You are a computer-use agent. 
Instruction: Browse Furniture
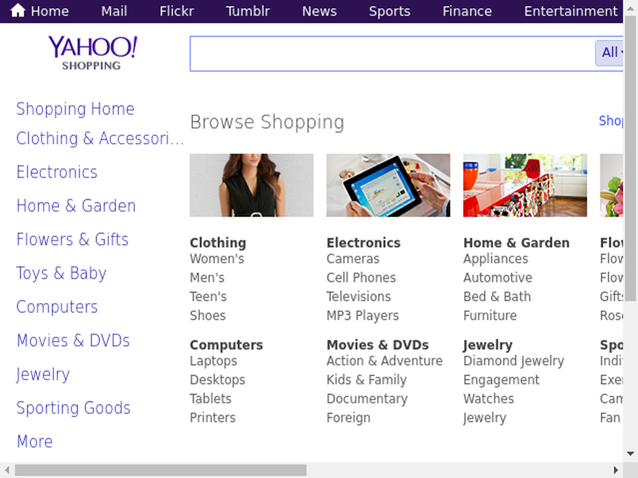[x=490, y=316]
